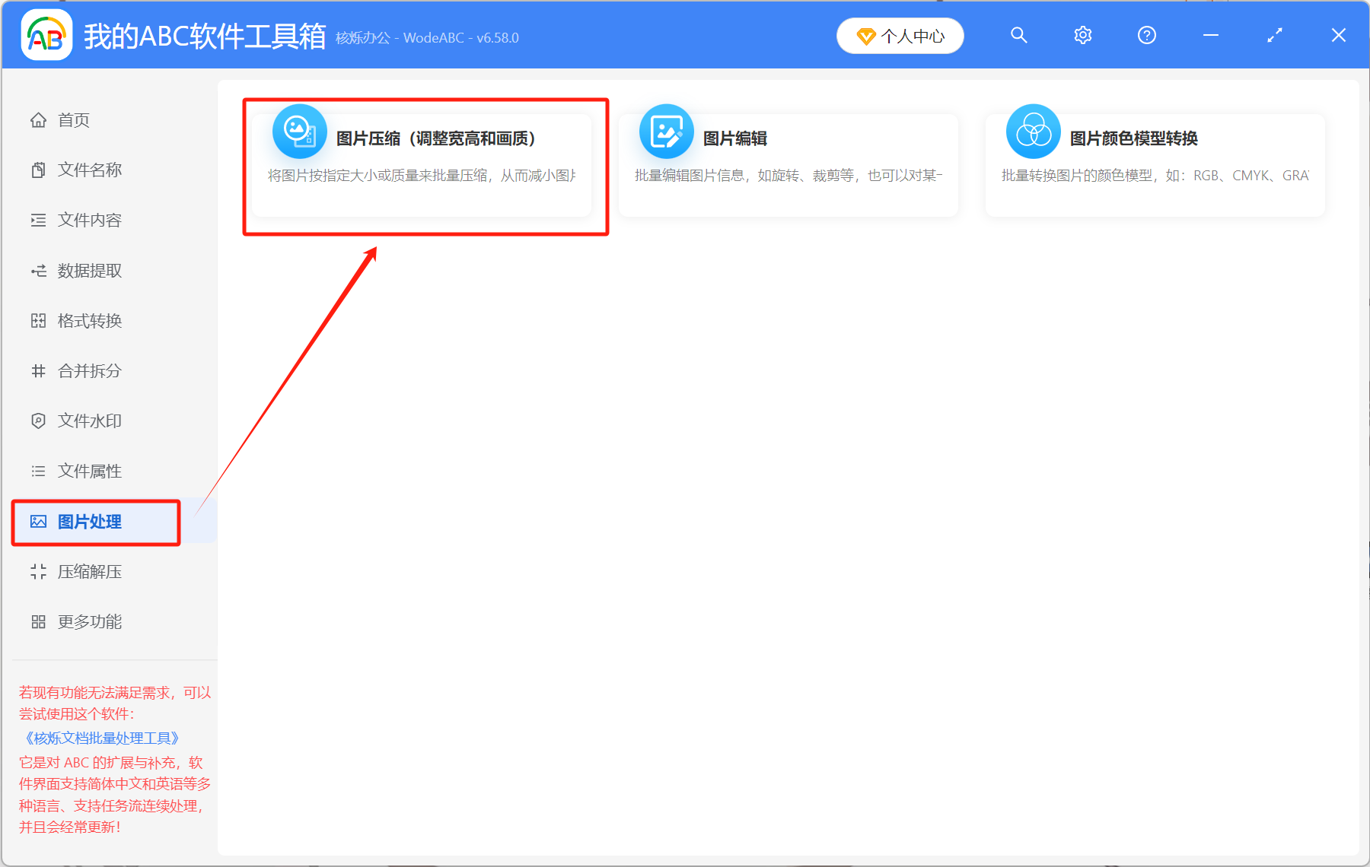
Task: Select the 合并拆分 sidebar icon
Action: (x=38, y=370)
